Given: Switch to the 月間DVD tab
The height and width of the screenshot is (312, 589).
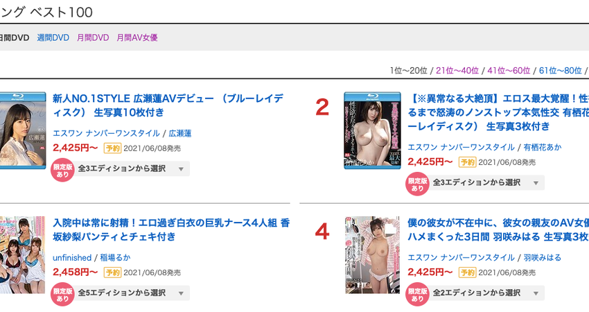Looking at the screenshot, I should tap(93, 37).
